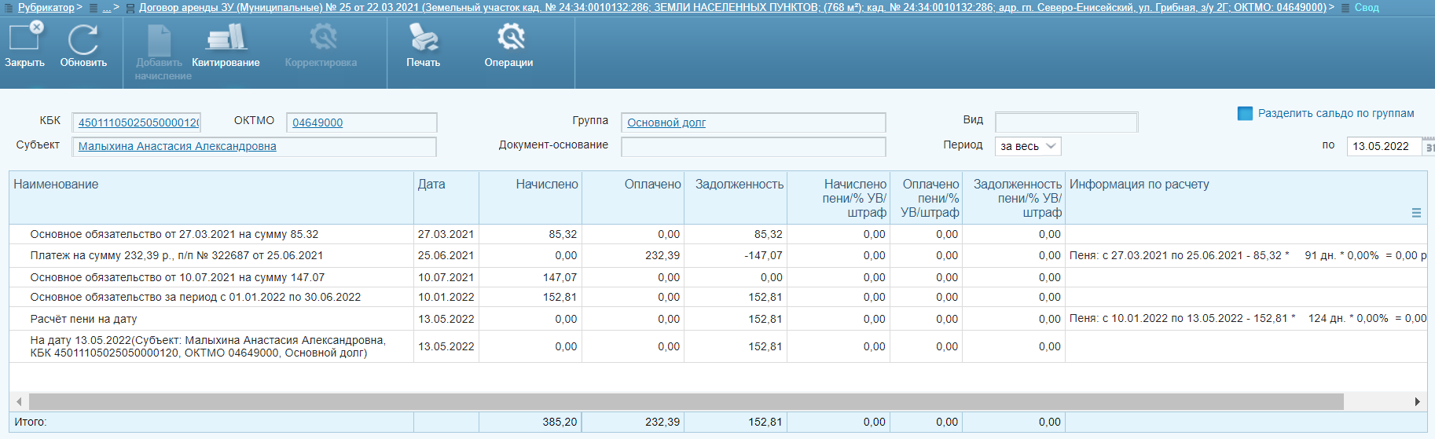
Task: Click the Закрыть (close) toolbar icon
Action: 24,37
